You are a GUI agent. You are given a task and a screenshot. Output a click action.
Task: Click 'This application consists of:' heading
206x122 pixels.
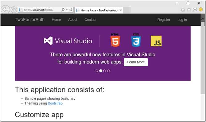pyautogui.click(x=60, y=90)
